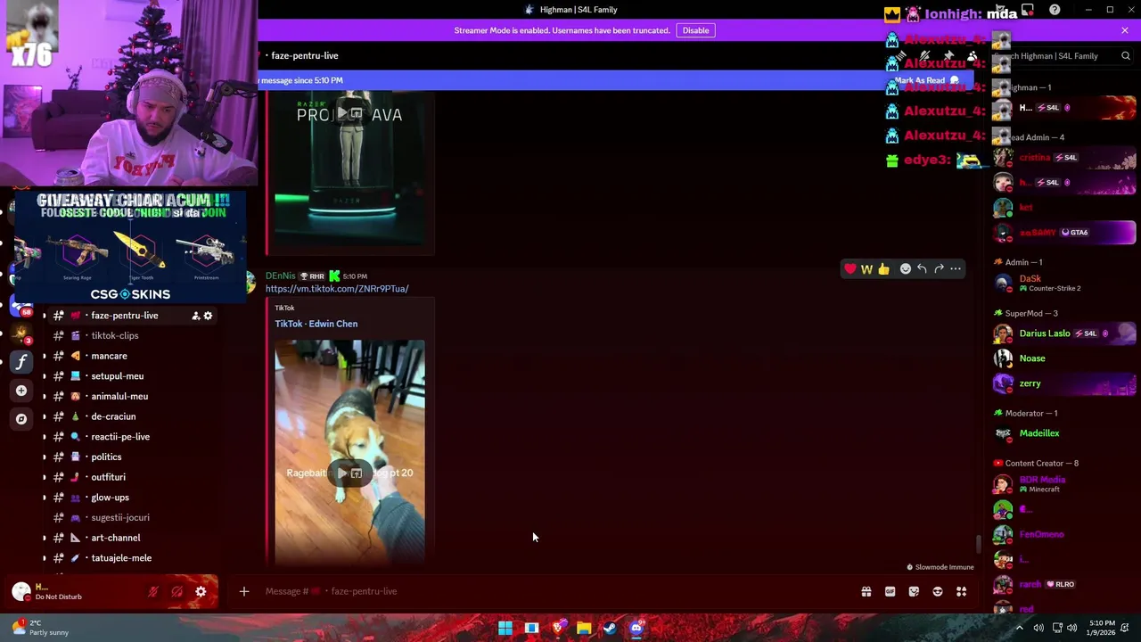Open the attachment plus button in message bar
Viewport: 1141px width, 642px height.
point(243,591)
